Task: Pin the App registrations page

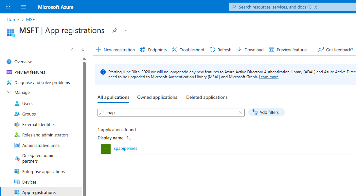Action: coord(115,30)
